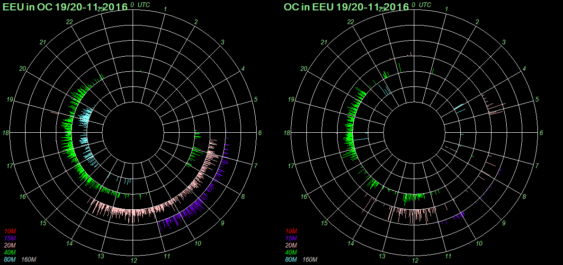Select hour 18 marker on the OC in EEU chart
563x265 pixels.
click(x=287, y=133)
